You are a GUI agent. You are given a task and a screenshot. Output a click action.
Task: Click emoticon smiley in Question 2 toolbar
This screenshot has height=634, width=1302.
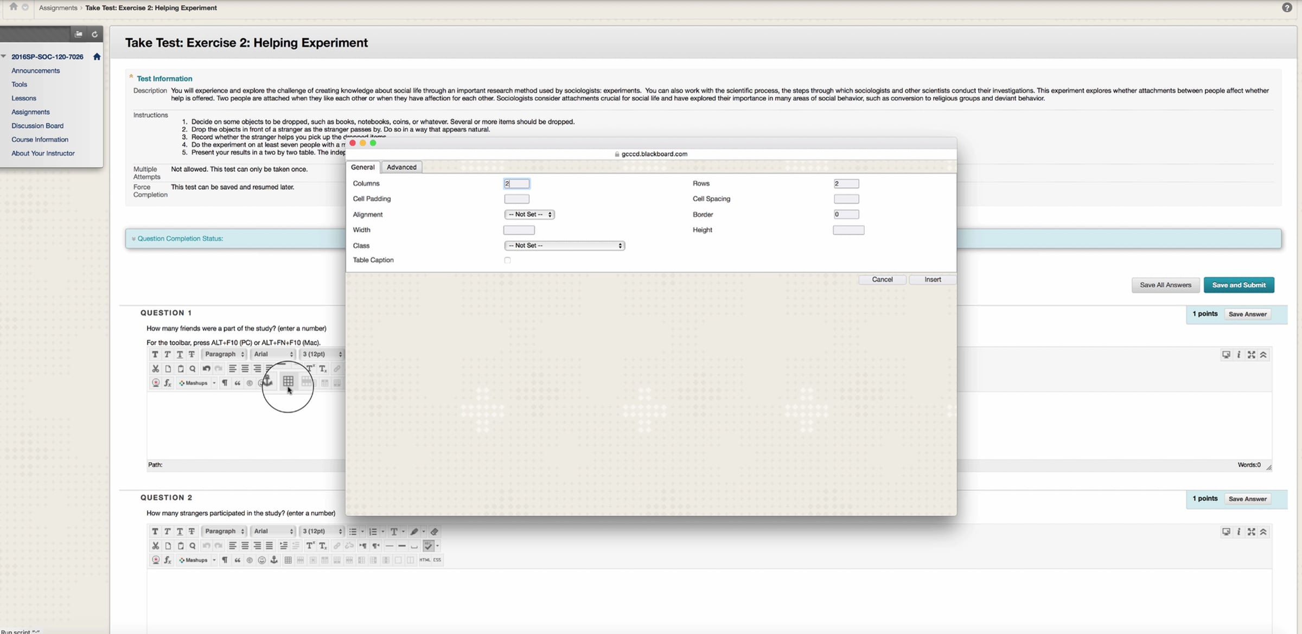[261, 560]
